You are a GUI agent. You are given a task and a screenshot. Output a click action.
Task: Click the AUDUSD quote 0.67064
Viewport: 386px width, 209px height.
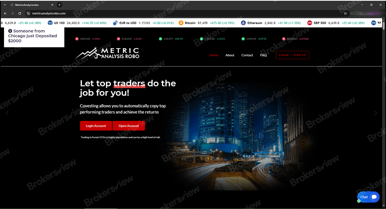point(304,39)
